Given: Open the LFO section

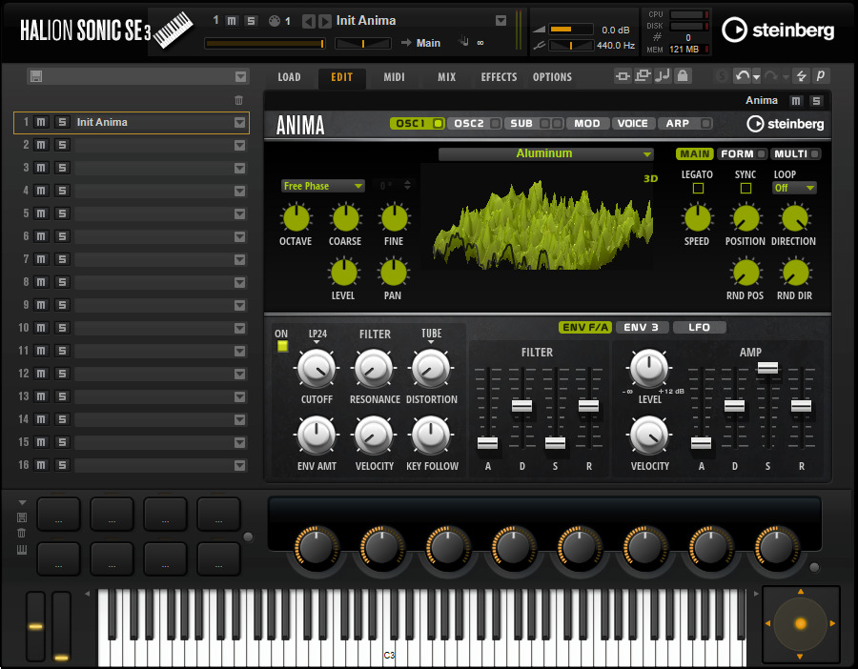Looking at the screenshot, I should click(x=700, y=327).
